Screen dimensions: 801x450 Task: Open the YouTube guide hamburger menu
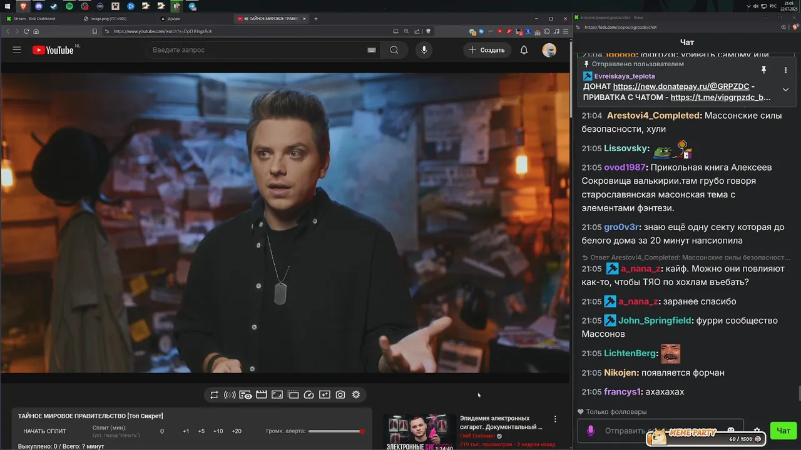click(x=17, y=50)
